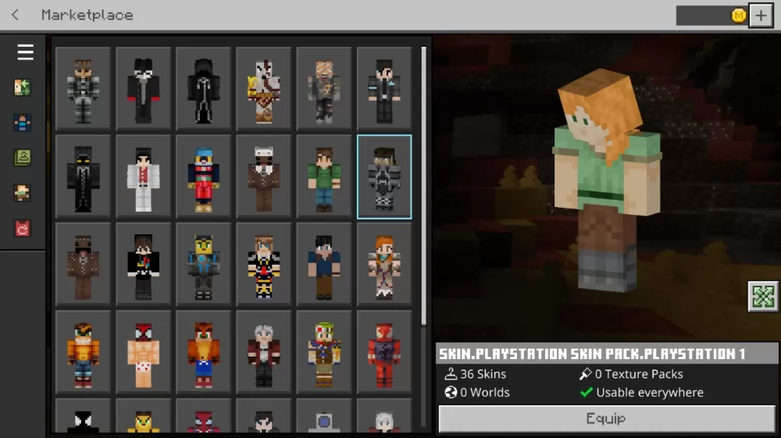Image resolution: width=781 pixels, height=438 pixels.
Task: Select the orange-haired Aloy skin
Action: [x=384, y=265]
